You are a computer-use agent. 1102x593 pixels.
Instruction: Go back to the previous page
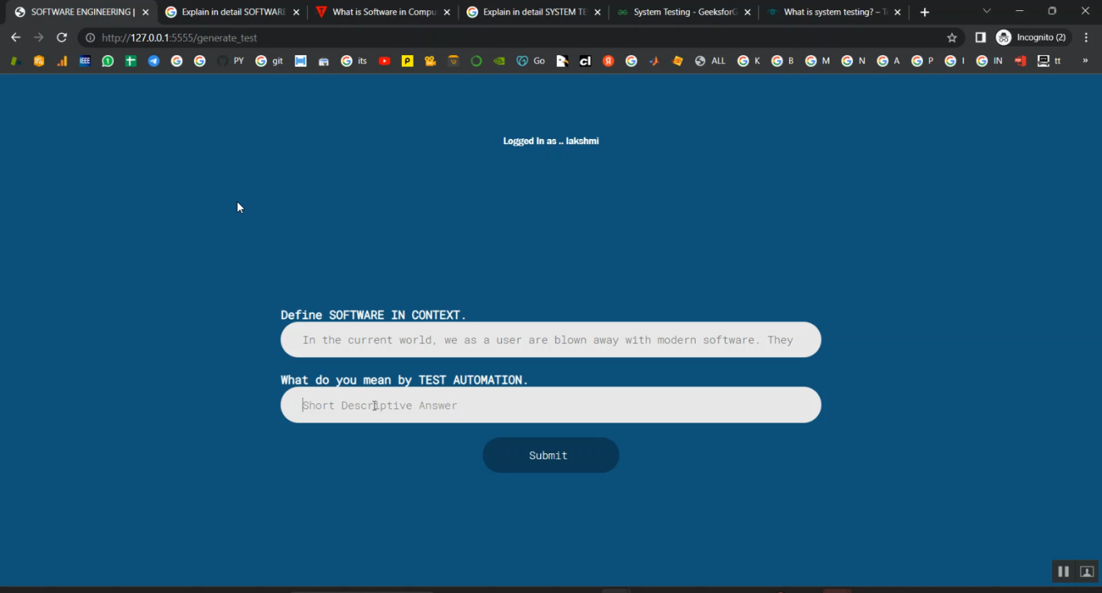pyautogui.click(x=16, y=37)
